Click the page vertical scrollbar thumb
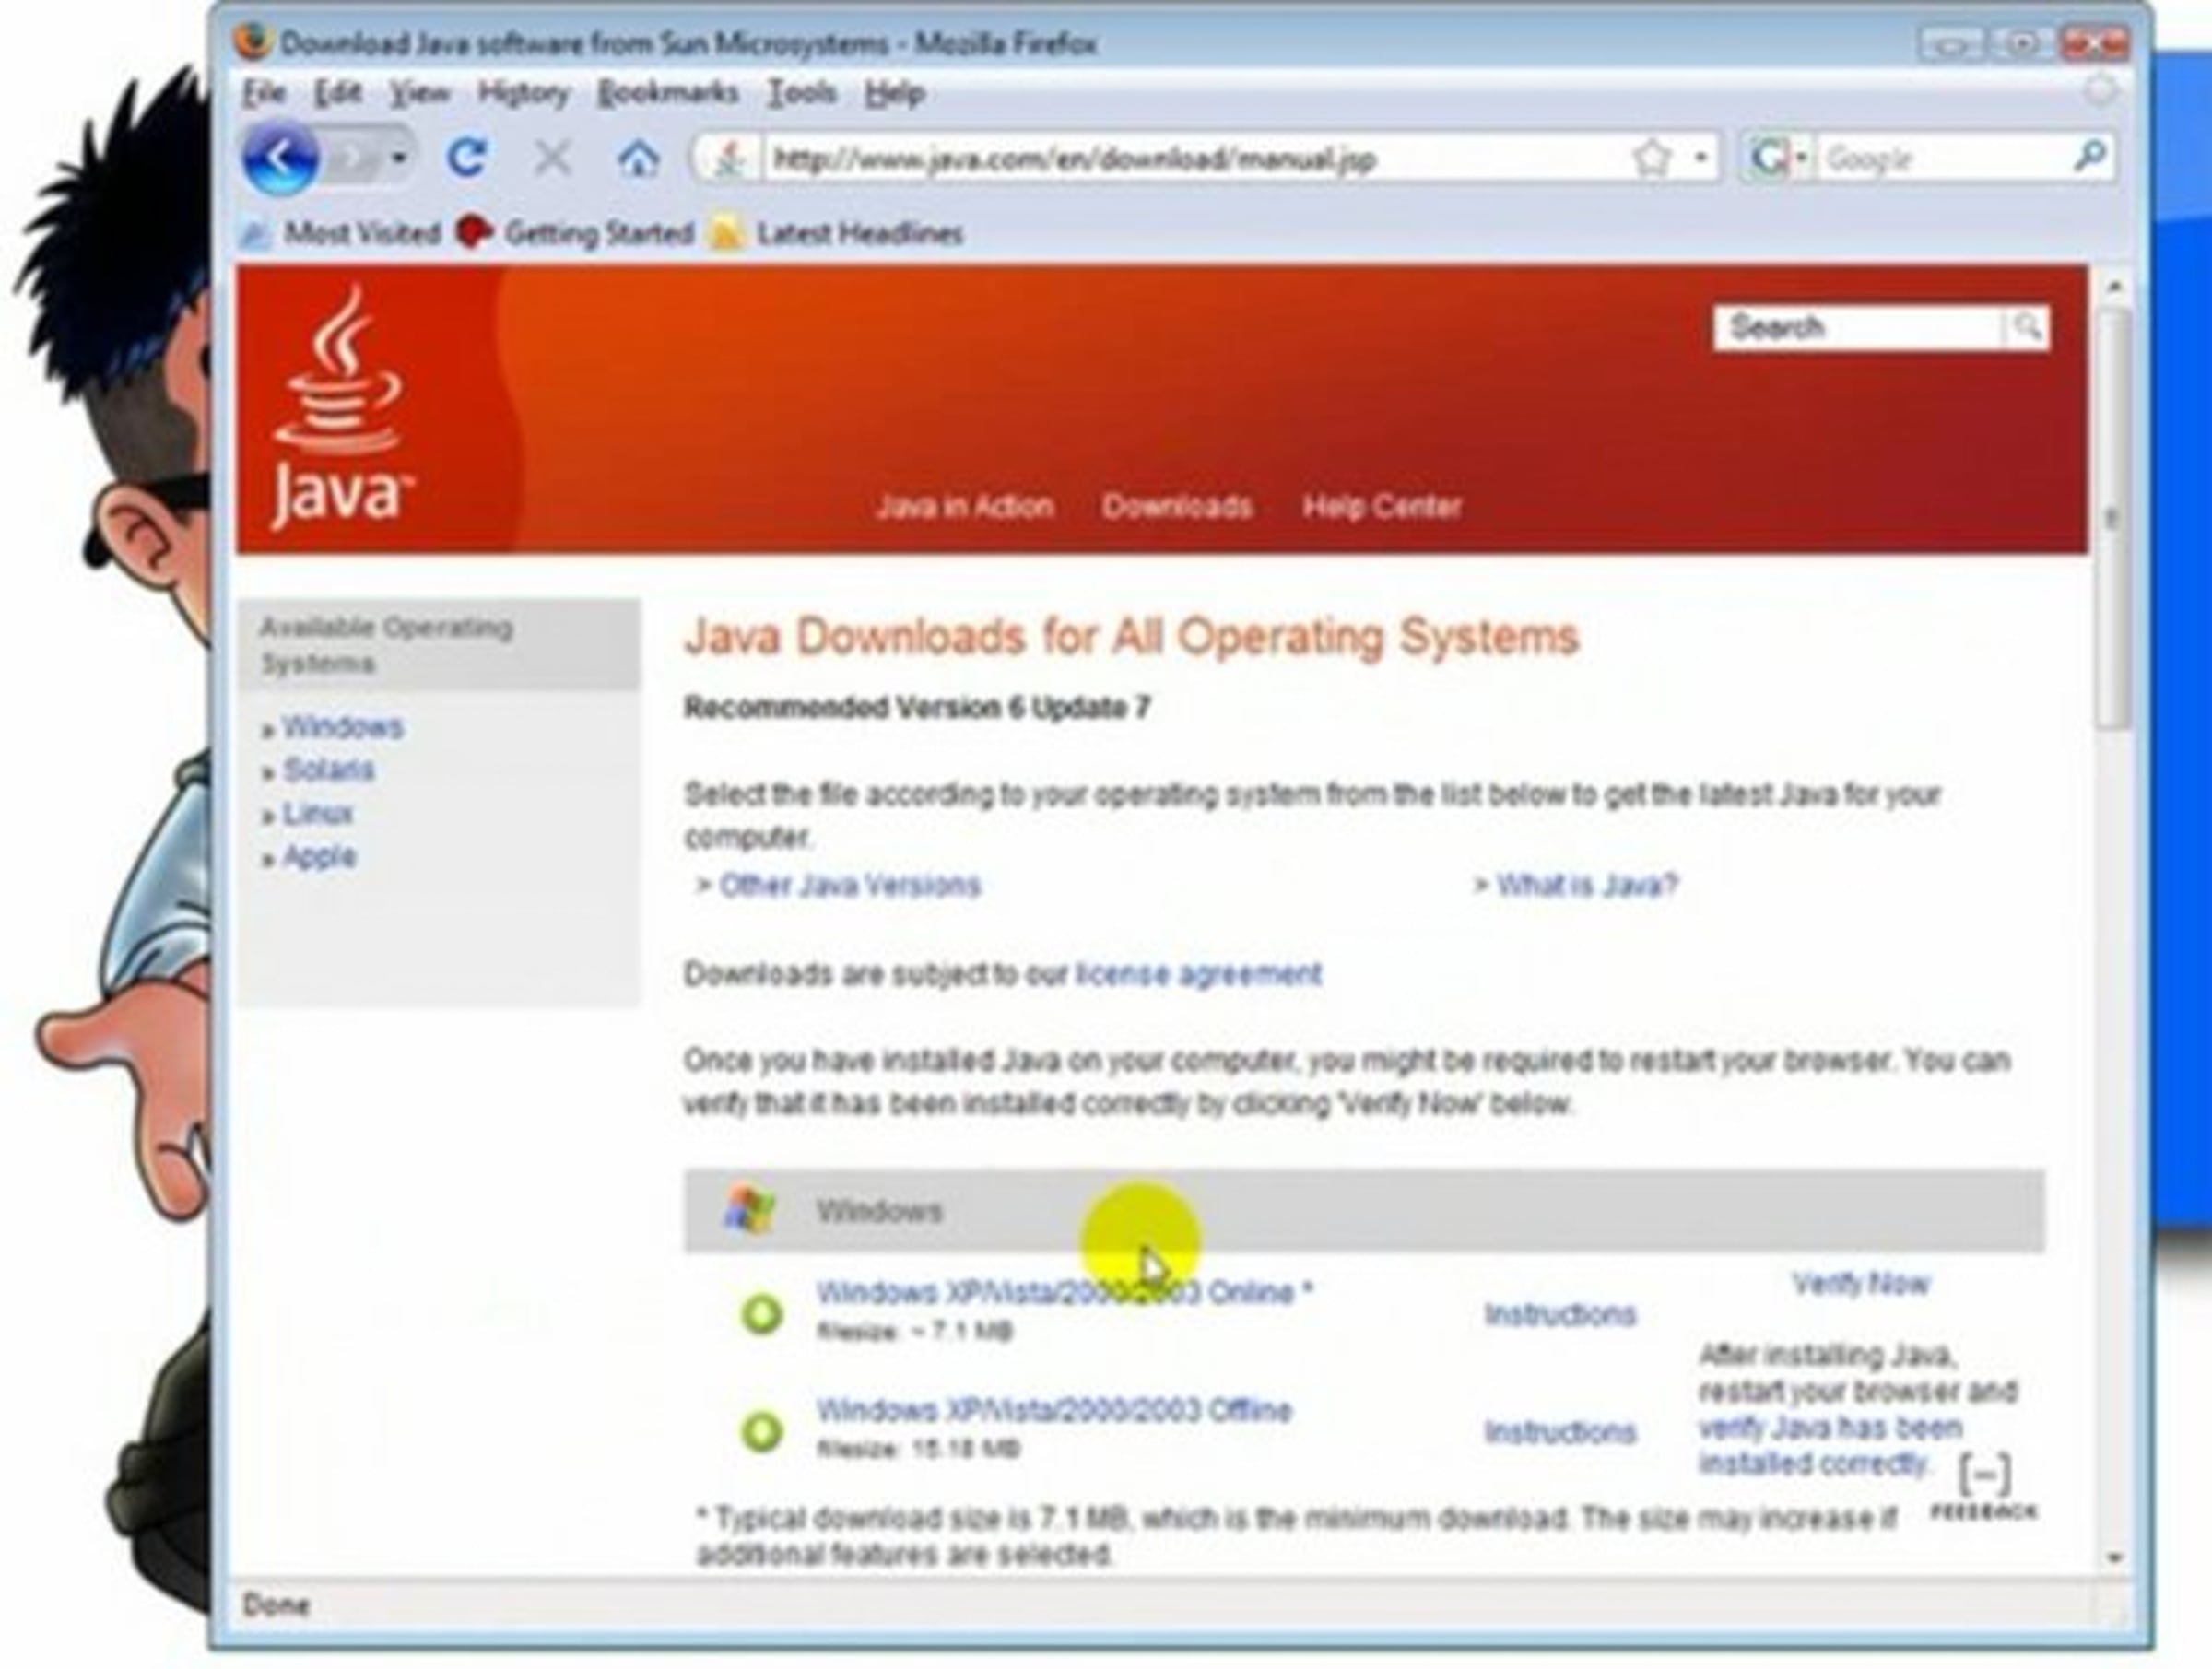 [2113, 520]
